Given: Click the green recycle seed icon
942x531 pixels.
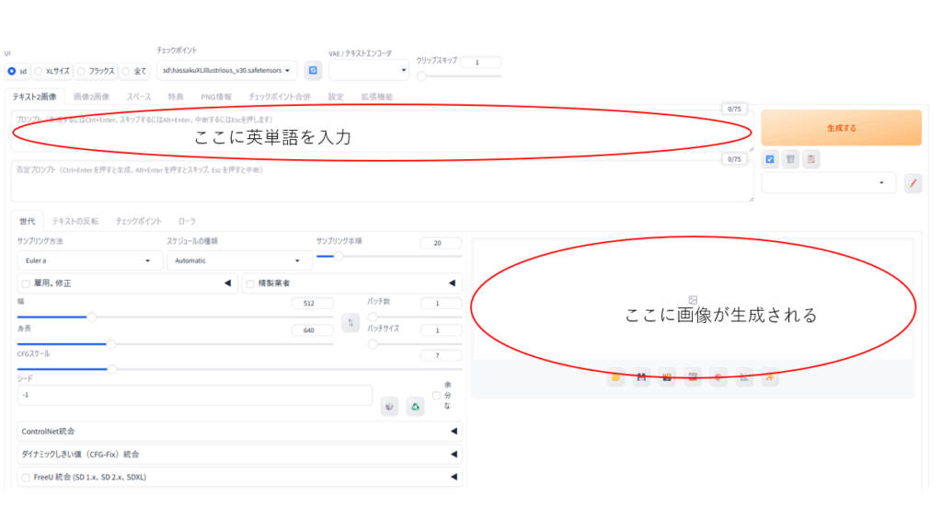Looking at the screenshot, I should pyautogui.click(x=415, y=406).
